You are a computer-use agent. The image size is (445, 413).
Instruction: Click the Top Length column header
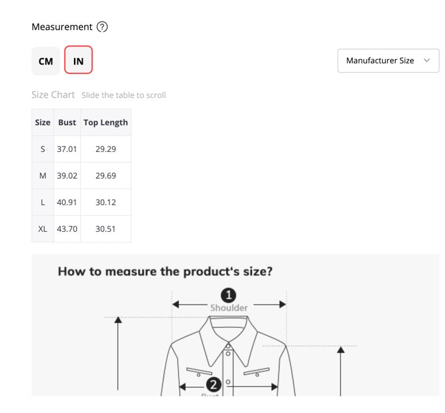[x=105, y=123]
